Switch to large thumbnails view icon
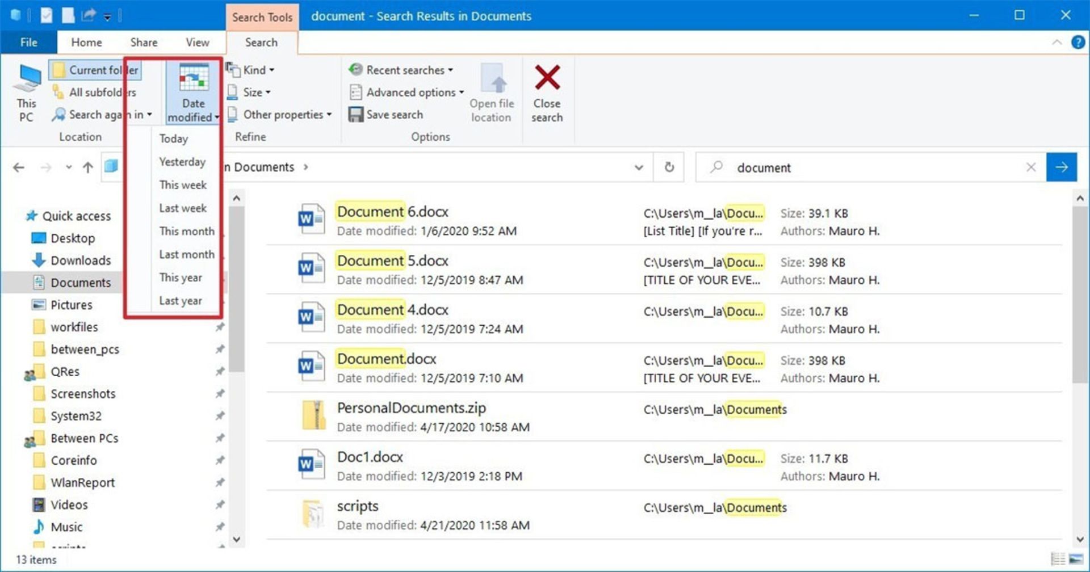 1075,559
